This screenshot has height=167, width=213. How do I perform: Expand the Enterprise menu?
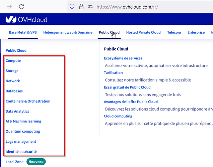[x=196, y=32]
